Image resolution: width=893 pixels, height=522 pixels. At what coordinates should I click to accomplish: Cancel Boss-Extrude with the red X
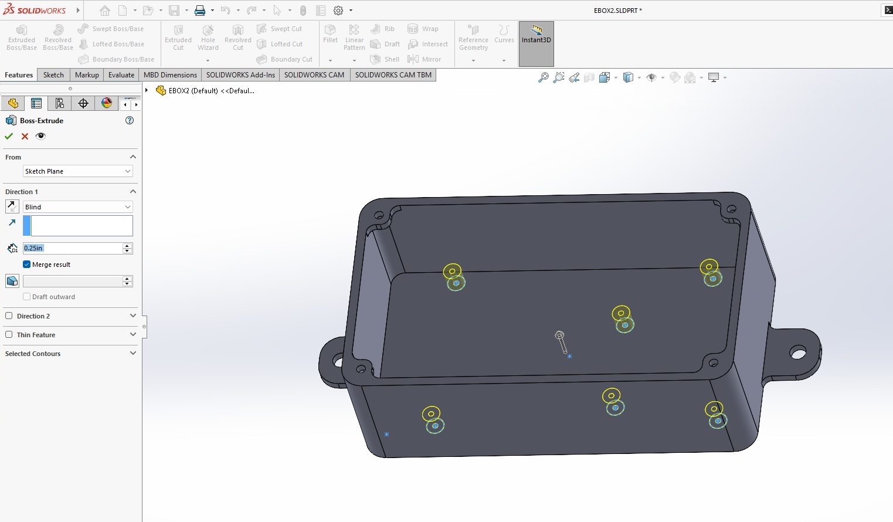(x=25, y=136)
